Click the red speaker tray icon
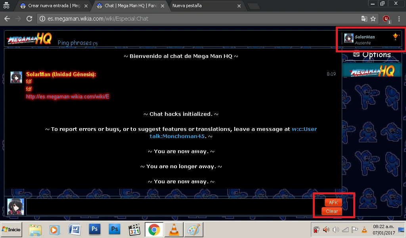Screen dimensions: 406x238 pyautogui.click(x=326, y=229)
